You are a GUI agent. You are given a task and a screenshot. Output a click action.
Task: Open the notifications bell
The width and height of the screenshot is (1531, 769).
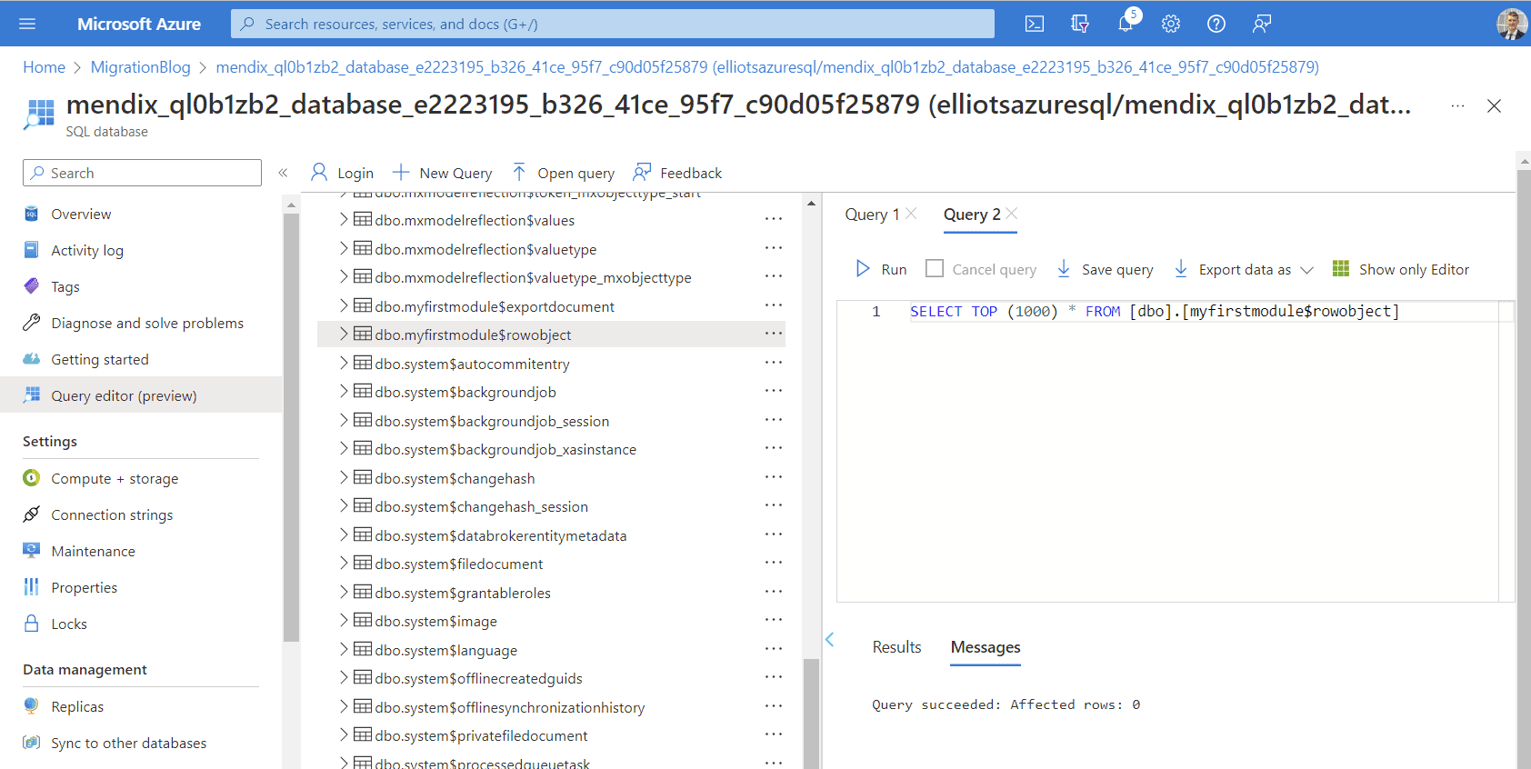pyautogui.click(x=1126, y=24)
